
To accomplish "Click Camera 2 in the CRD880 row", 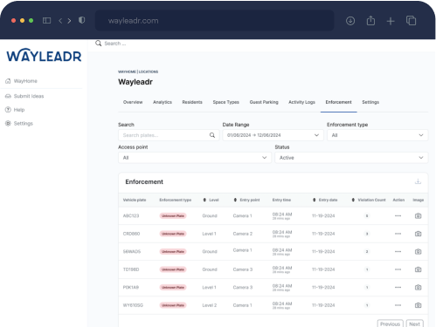I will point(243,234).
